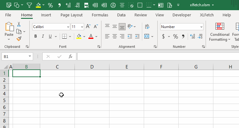Click the Increase Decimal icon
239x128 pixels.
(x=192, y=36)
